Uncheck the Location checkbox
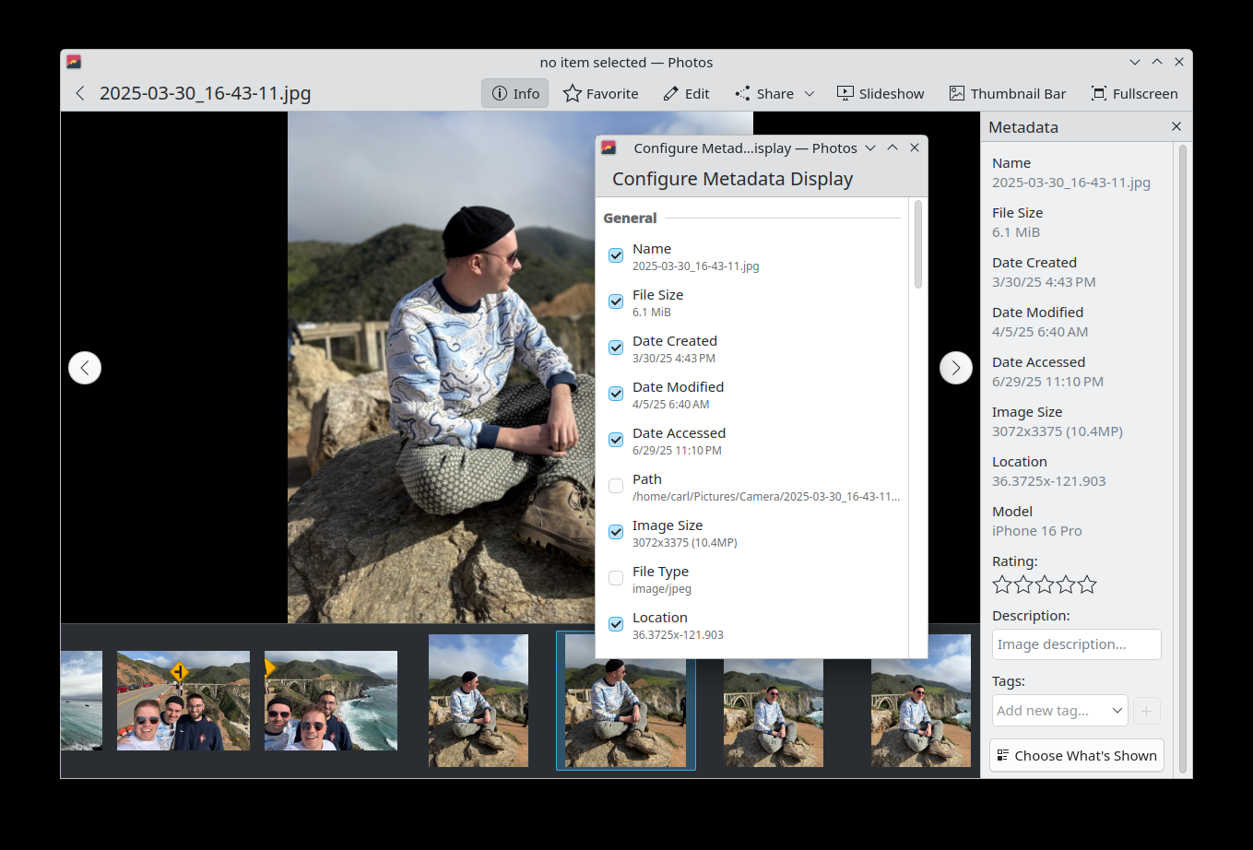This screenshot has width=1253, height=850. point(616,624)
